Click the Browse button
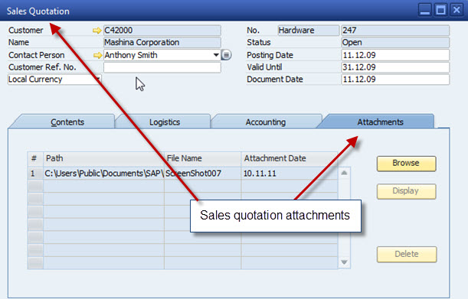The width and height of the screenshot is (468, 299). pos(406,164)
